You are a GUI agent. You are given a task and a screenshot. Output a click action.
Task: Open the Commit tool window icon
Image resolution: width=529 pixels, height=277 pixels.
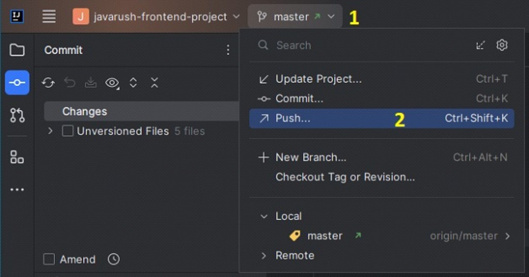coord(17,83)
